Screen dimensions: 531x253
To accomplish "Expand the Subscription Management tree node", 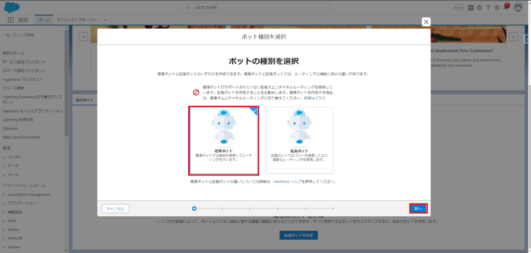I will click(4, 195).
